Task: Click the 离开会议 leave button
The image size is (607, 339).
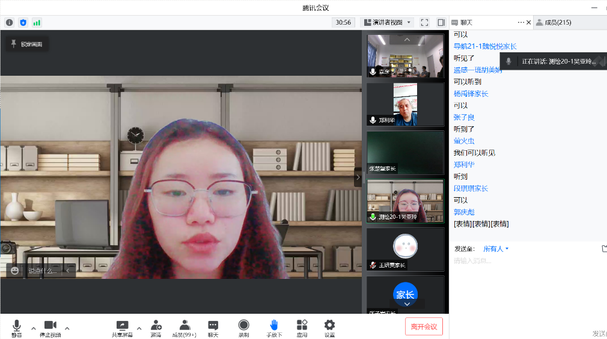Action: [424, 326]
